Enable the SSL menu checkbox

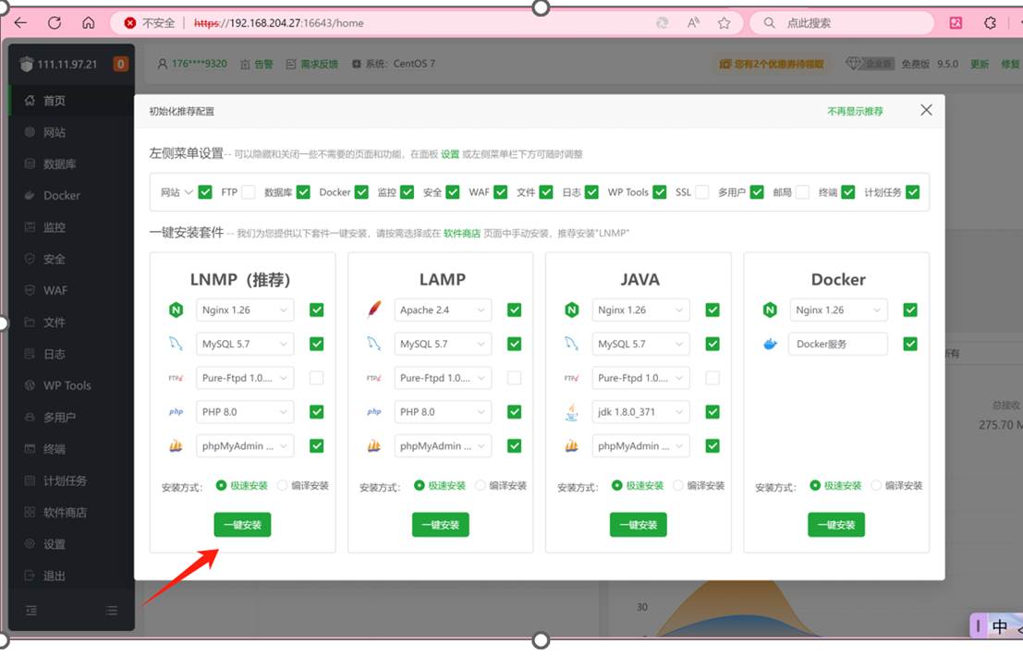pos(702,191)
